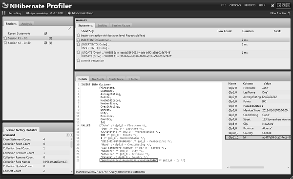Click next arrow in Session factory Statistics

click(71, 135)
